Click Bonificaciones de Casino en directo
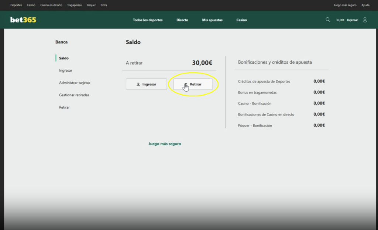 click(281, 114)
